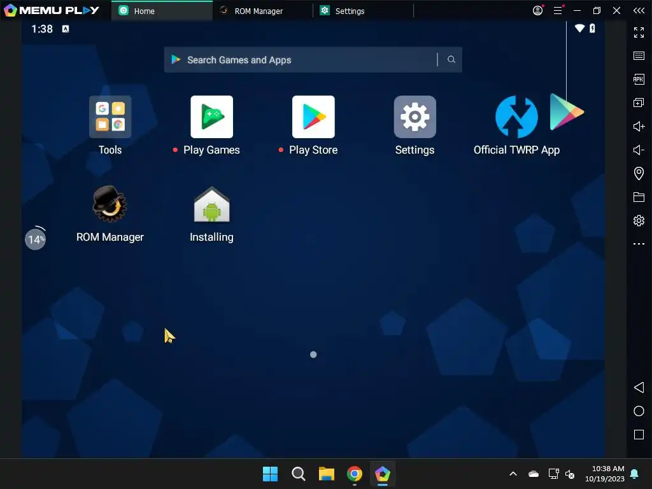Open the keymapping keyboard icon
Screen dimensions: 652x489
(639, 56)
